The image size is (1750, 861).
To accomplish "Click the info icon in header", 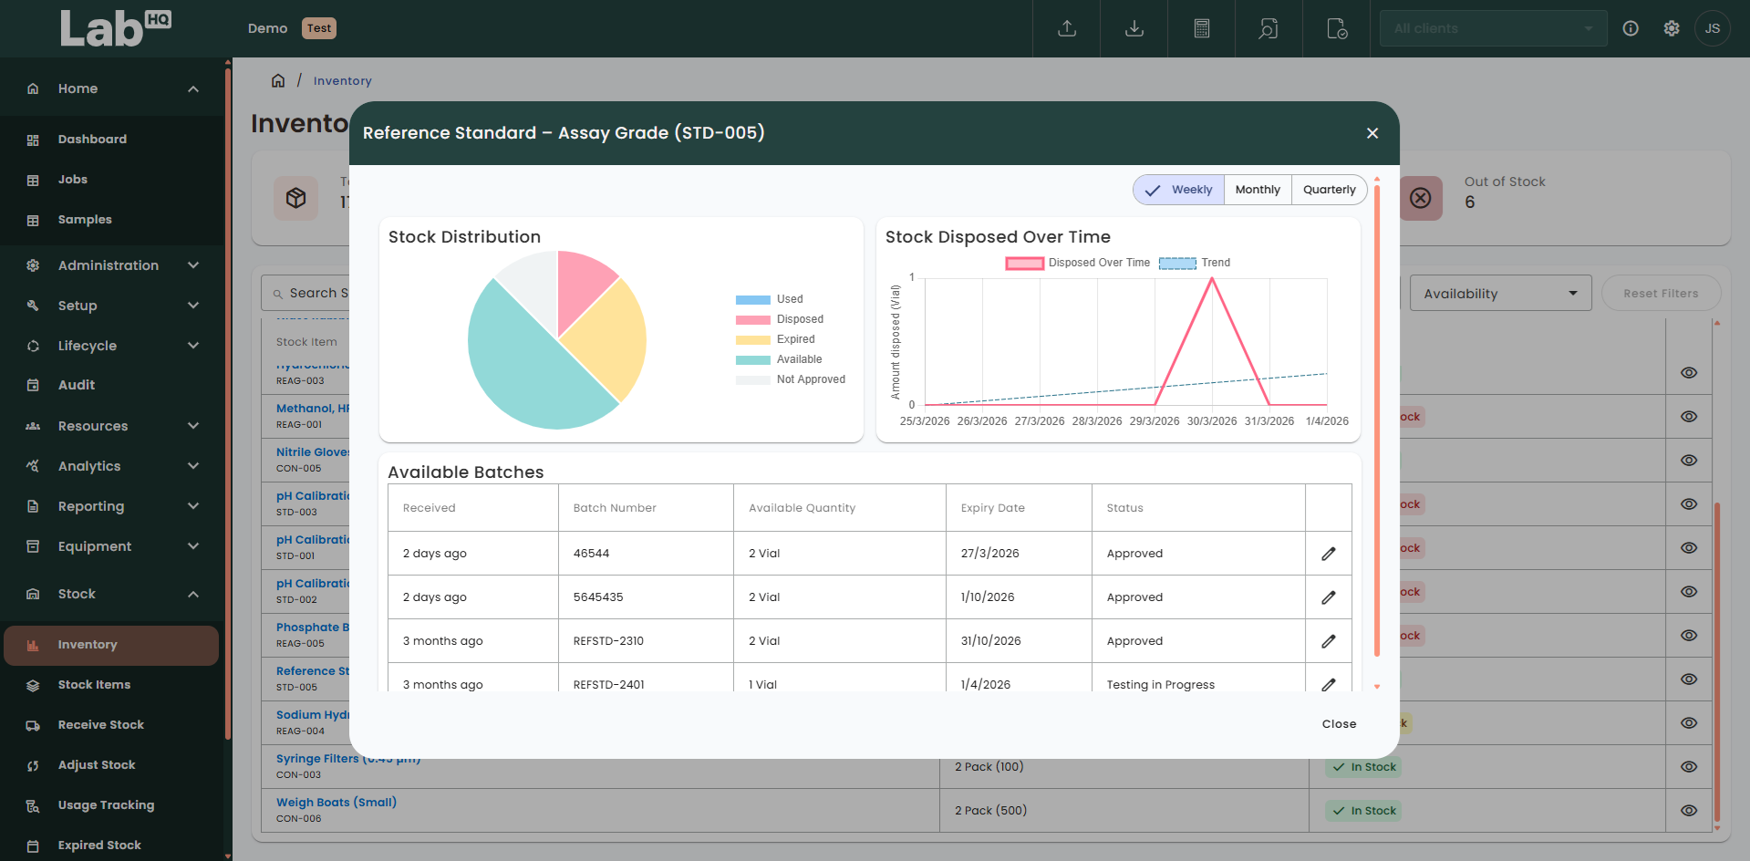I will point(1631,28).
